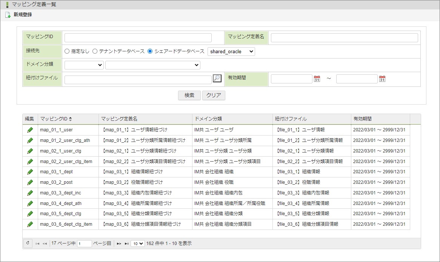The image size is (440, 262).
Task: Expand the first ドメイン分類 dropdown
Action: coord(84,65)
